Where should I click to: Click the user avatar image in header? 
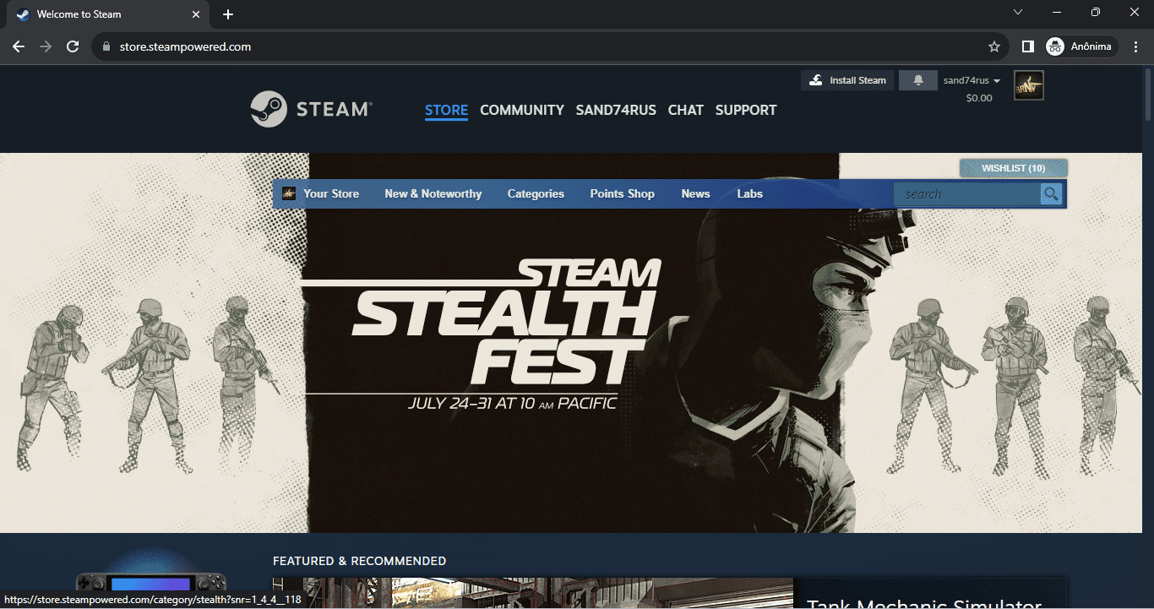1028,85
